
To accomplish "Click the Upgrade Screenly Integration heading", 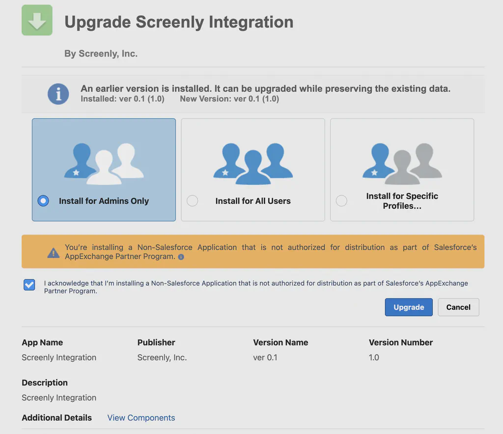I will click(x=179, y=22).
